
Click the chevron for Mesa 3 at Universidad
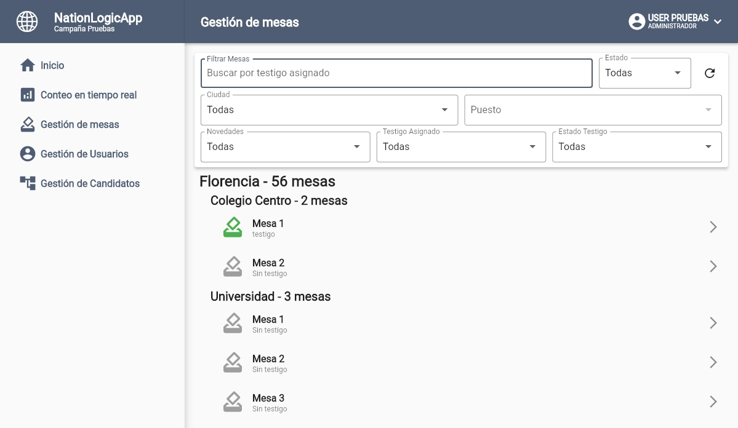713,402
